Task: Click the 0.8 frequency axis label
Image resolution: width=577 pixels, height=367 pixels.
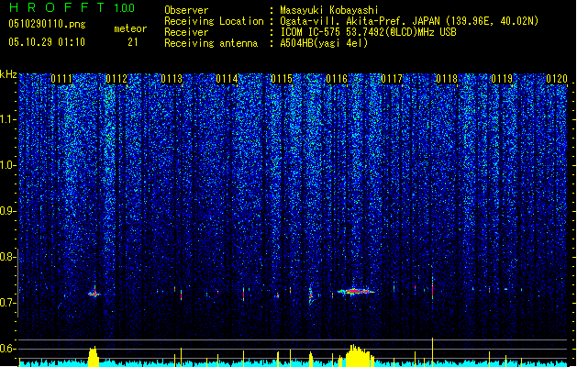Action: [7, 257]
